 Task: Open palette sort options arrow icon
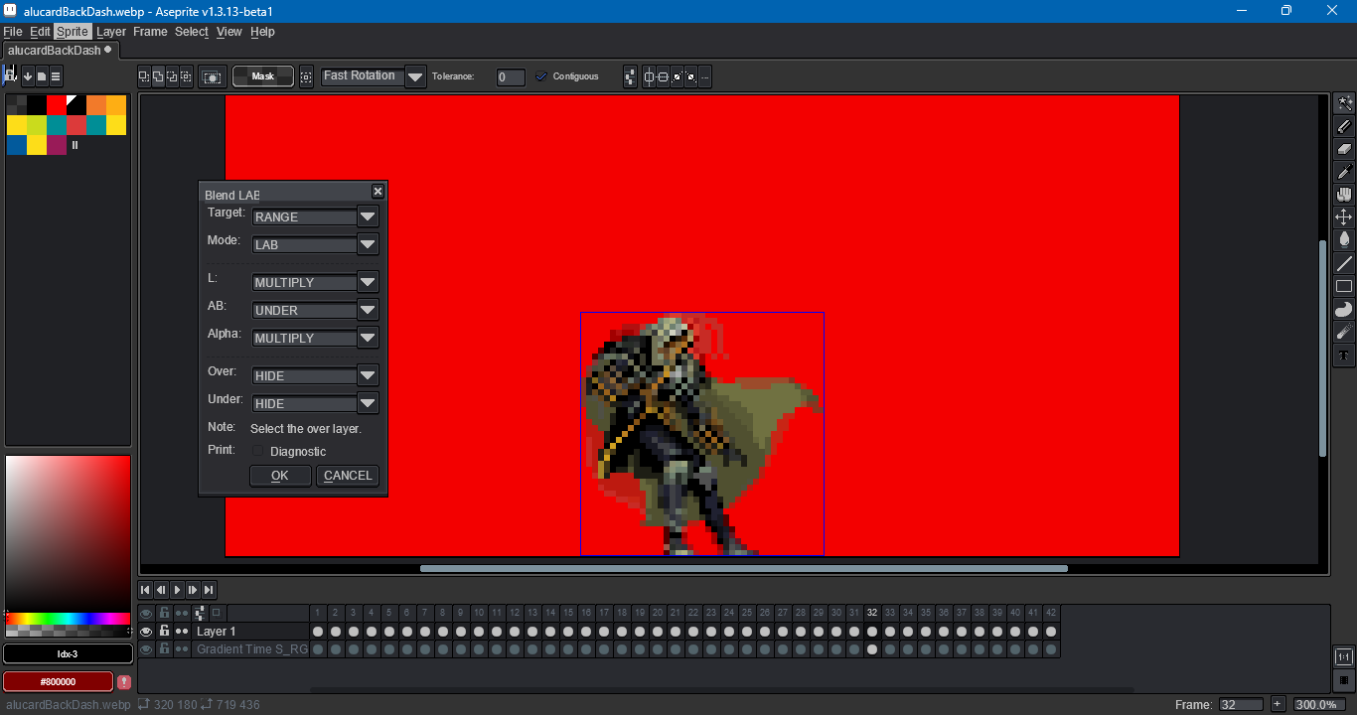(28, 75)
